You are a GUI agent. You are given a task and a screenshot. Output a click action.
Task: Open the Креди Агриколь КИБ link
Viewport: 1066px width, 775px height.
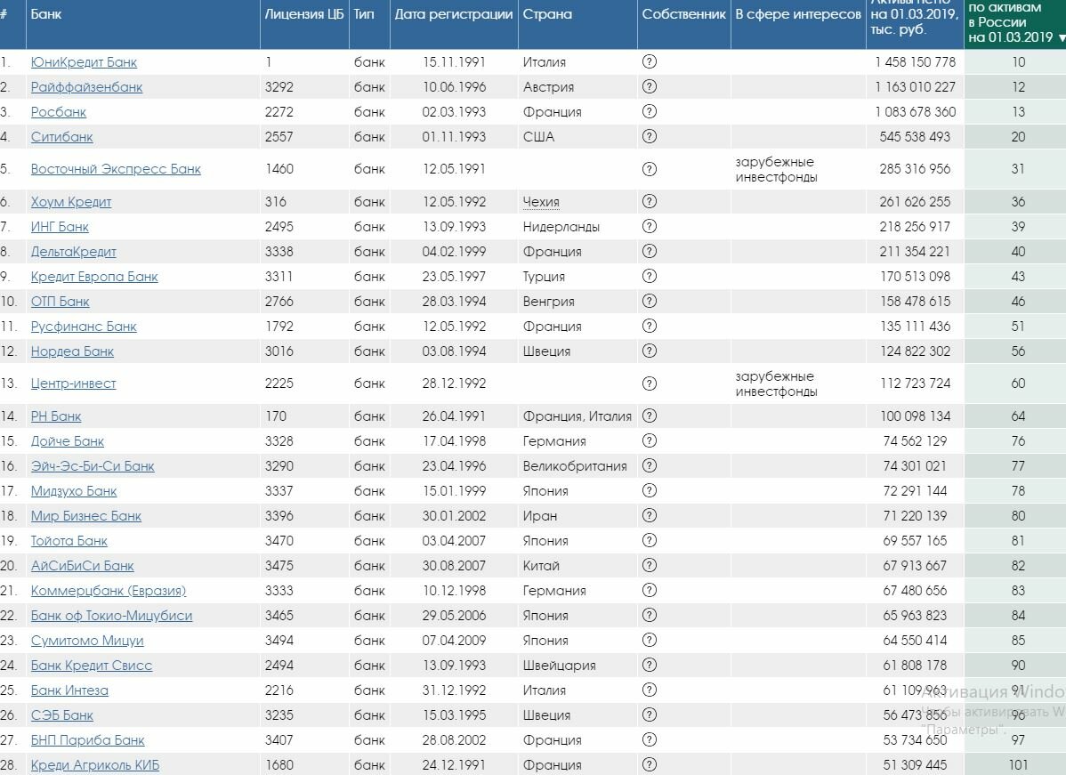click(95, 765)
